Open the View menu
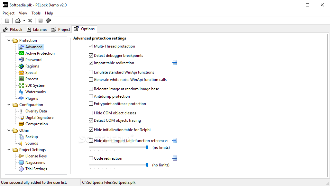Screen dimensions: 330x186 [x=23, y=13]
